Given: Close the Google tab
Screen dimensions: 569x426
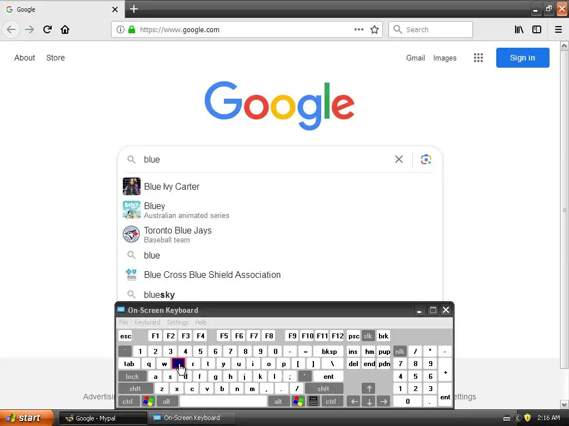Looking at the screenshot, I should pyautogui.click(x=115, y=9).
